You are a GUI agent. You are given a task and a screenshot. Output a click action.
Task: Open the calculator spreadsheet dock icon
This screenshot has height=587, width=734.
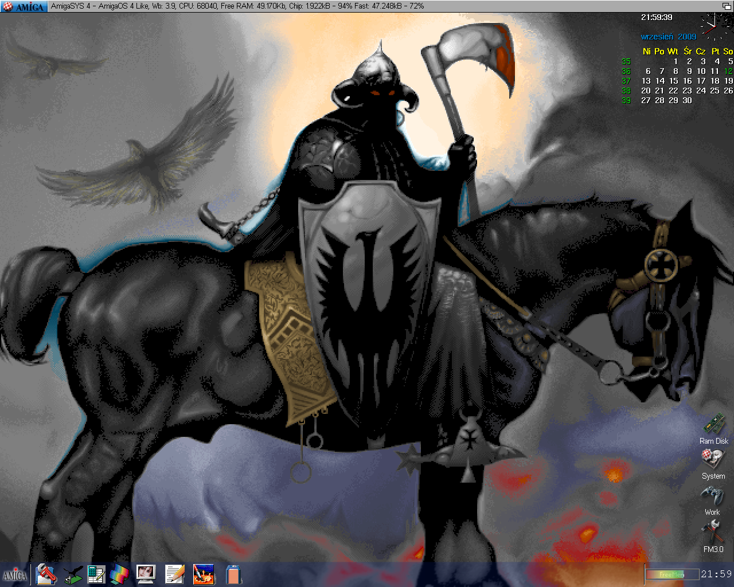tap(96, 574)
